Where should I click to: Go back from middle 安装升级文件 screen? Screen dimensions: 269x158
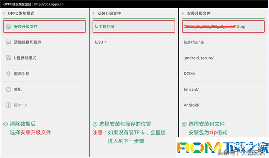(x=94, y=13)
